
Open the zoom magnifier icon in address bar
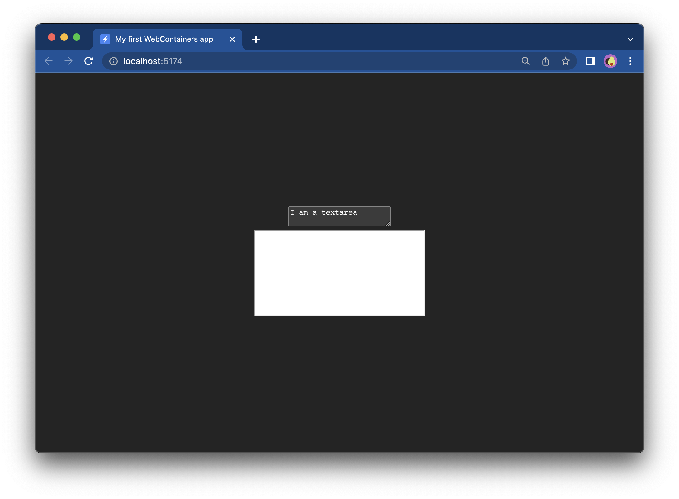tap(526, 61)
